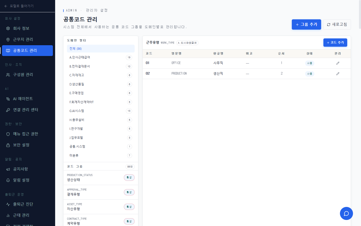Filter by E.구매영업 domain
The width and height of the screenshot is (361, 226).
point(101,93)
